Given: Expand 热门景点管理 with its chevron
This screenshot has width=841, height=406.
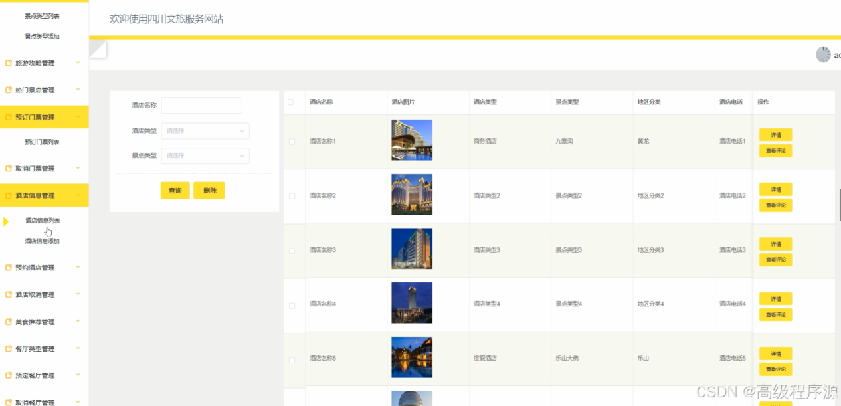Looking at the screenshot, I should point(78,89).
